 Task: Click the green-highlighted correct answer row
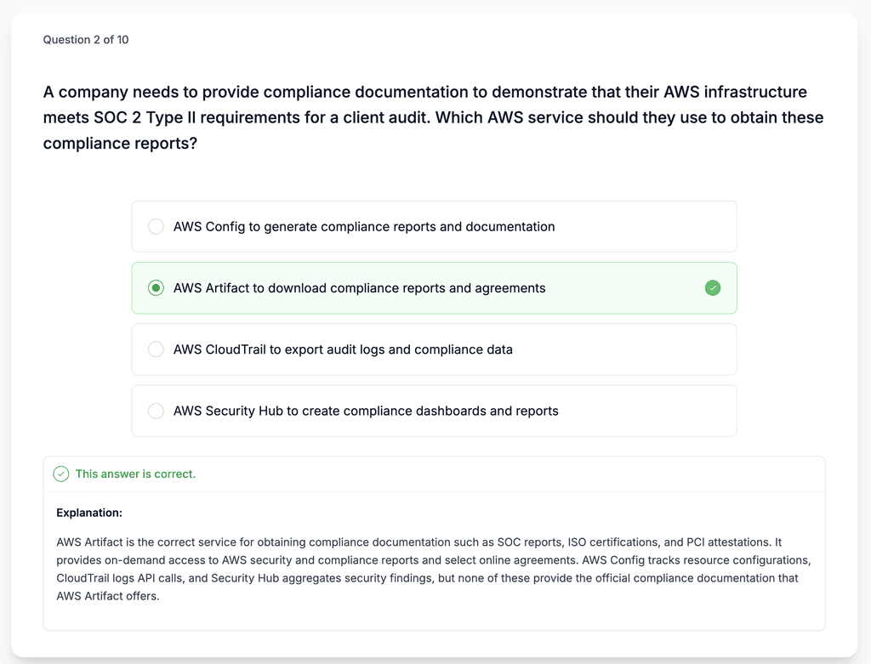pyautogui.click(x=434, y=287)
